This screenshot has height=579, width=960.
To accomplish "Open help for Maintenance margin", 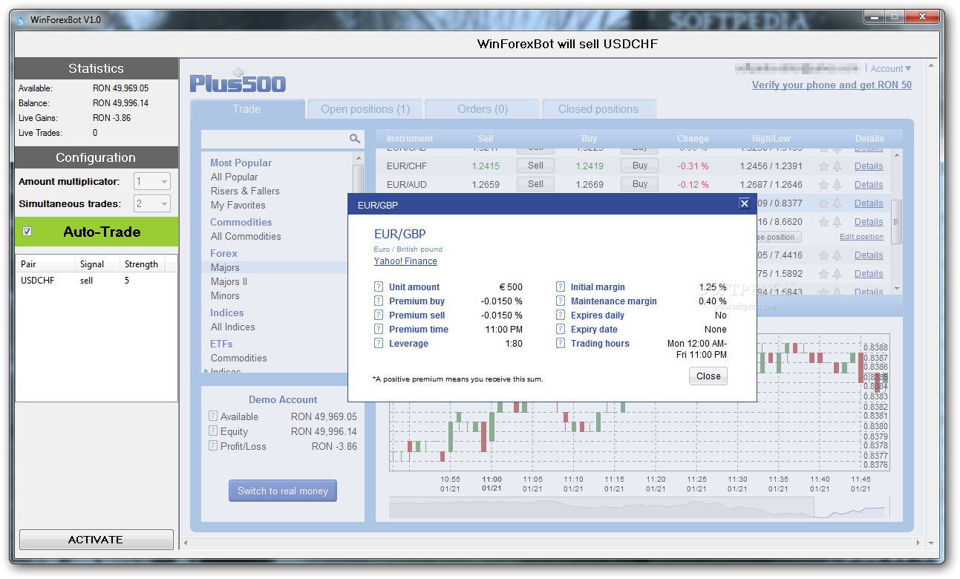I will [561, 301].
